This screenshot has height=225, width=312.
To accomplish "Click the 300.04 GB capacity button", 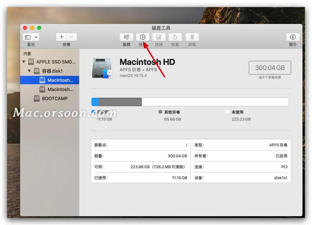I will [270, 68].
